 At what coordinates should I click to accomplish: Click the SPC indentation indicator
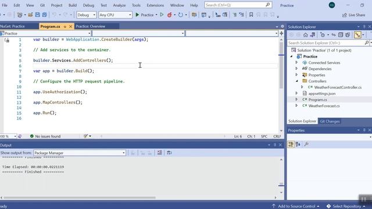(264, 136)
